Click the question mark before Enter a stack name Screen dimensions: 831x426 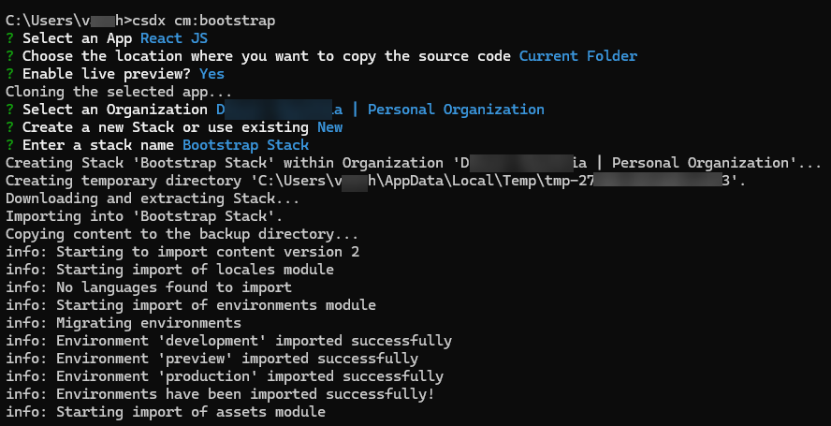click(x=9, y=145)
